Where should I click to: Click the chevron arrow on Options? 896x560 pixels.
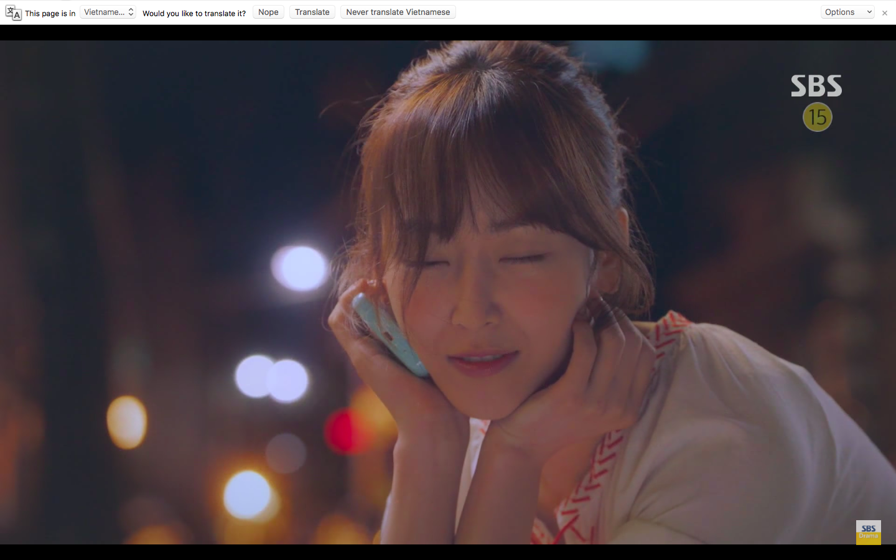(869, 12)
